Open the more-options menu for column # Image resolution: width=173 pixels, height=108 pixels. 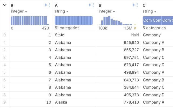(49, 5)
